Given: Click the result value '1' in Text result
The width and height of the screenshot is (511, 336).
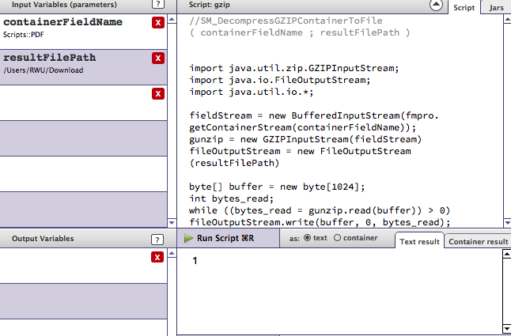Looking at the screenshot, I should click(x=195, y=260).
